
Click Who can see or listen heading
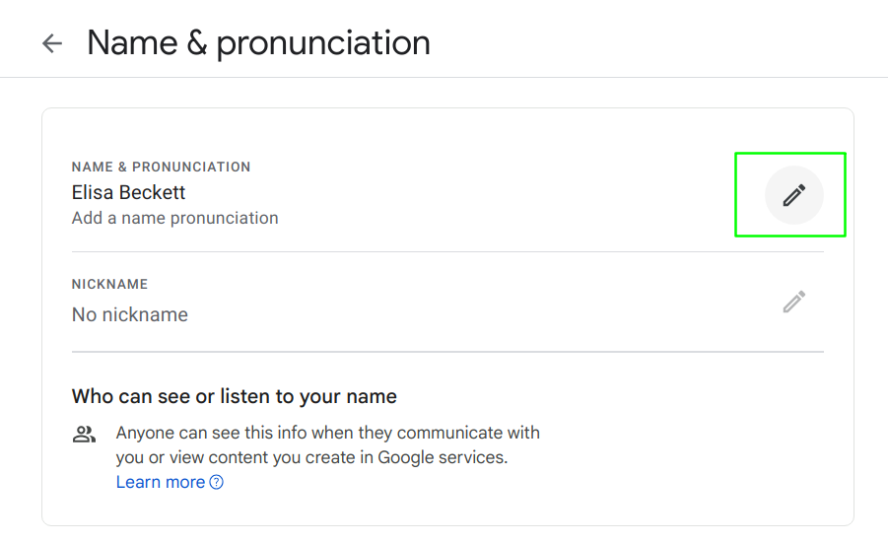(x=234, y=396)
